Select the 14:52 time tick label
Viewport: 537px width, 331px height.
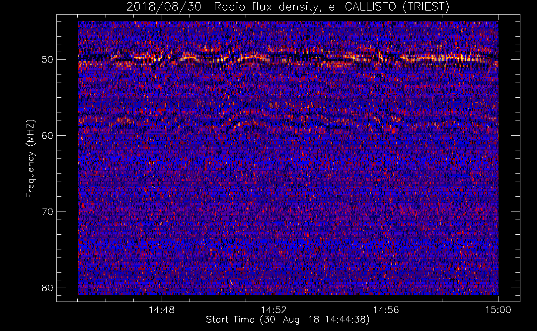(x=274, y=310)
